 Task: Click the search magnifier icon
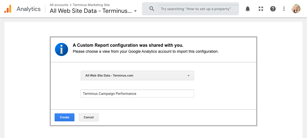click(x=152, y=8)
